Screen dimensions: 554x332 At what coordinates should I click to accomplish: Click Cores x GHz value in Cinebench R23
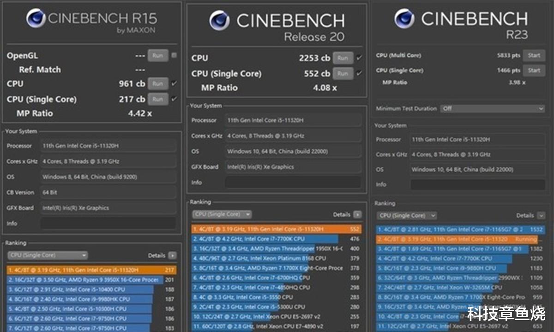477,154
